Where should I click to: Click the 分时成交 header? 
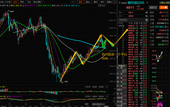[x=123, y=20]
